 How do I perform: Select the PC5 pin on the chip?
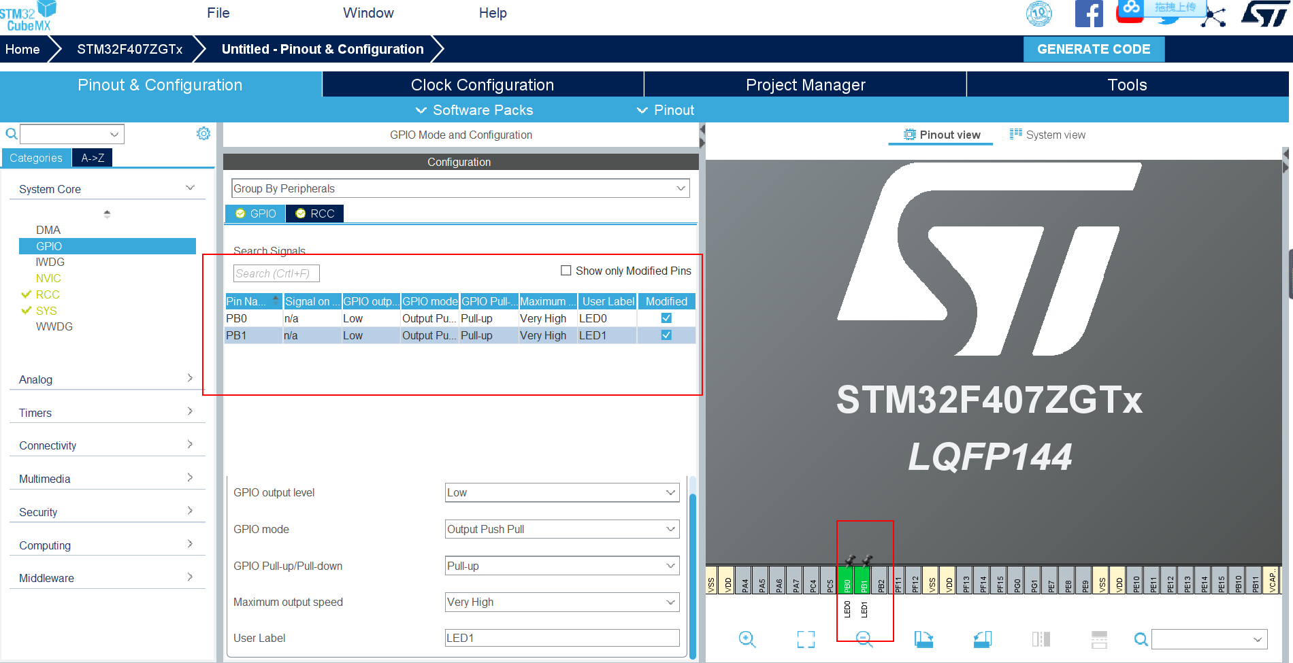click(x=830, y=581)
